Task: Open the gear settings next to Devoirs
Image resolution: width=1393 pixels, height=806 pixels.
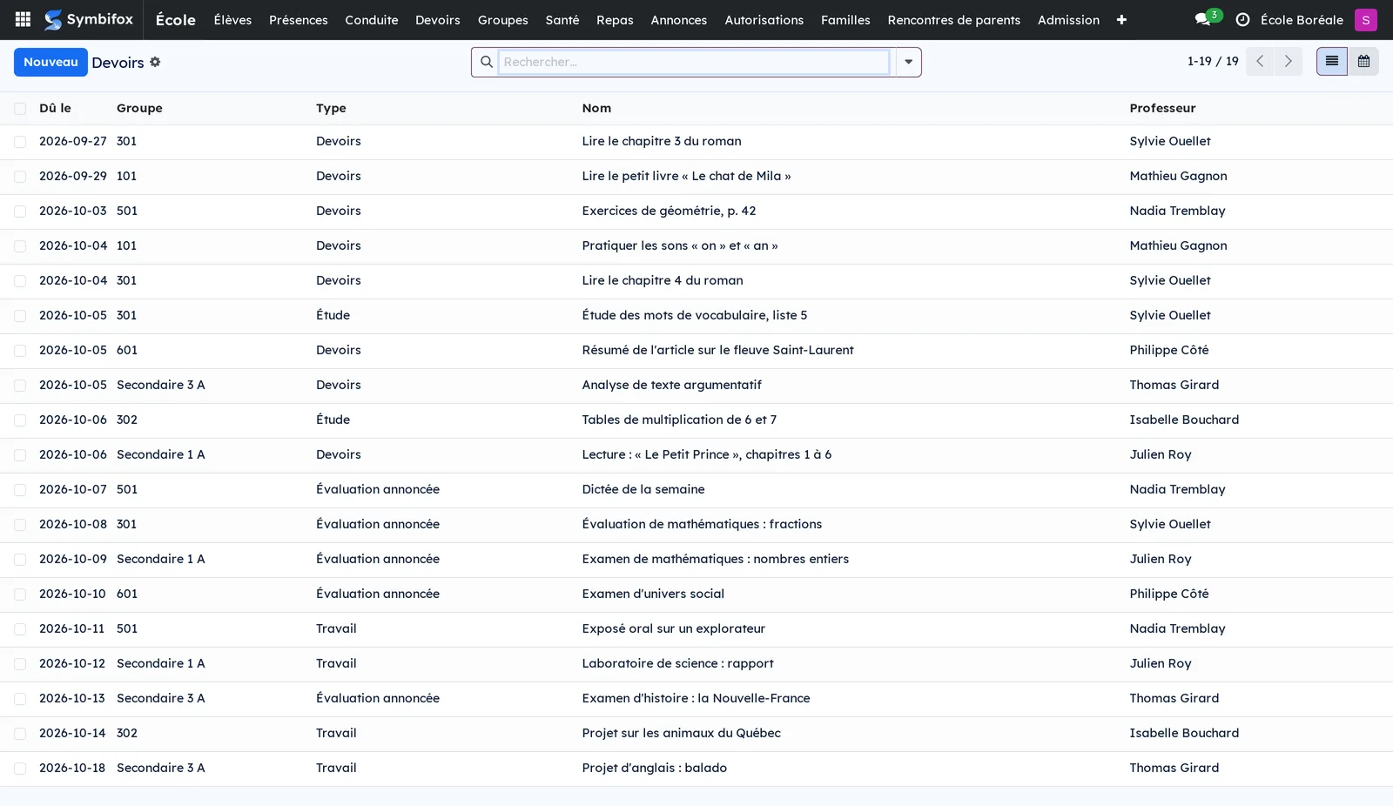Action: point(155,62)
